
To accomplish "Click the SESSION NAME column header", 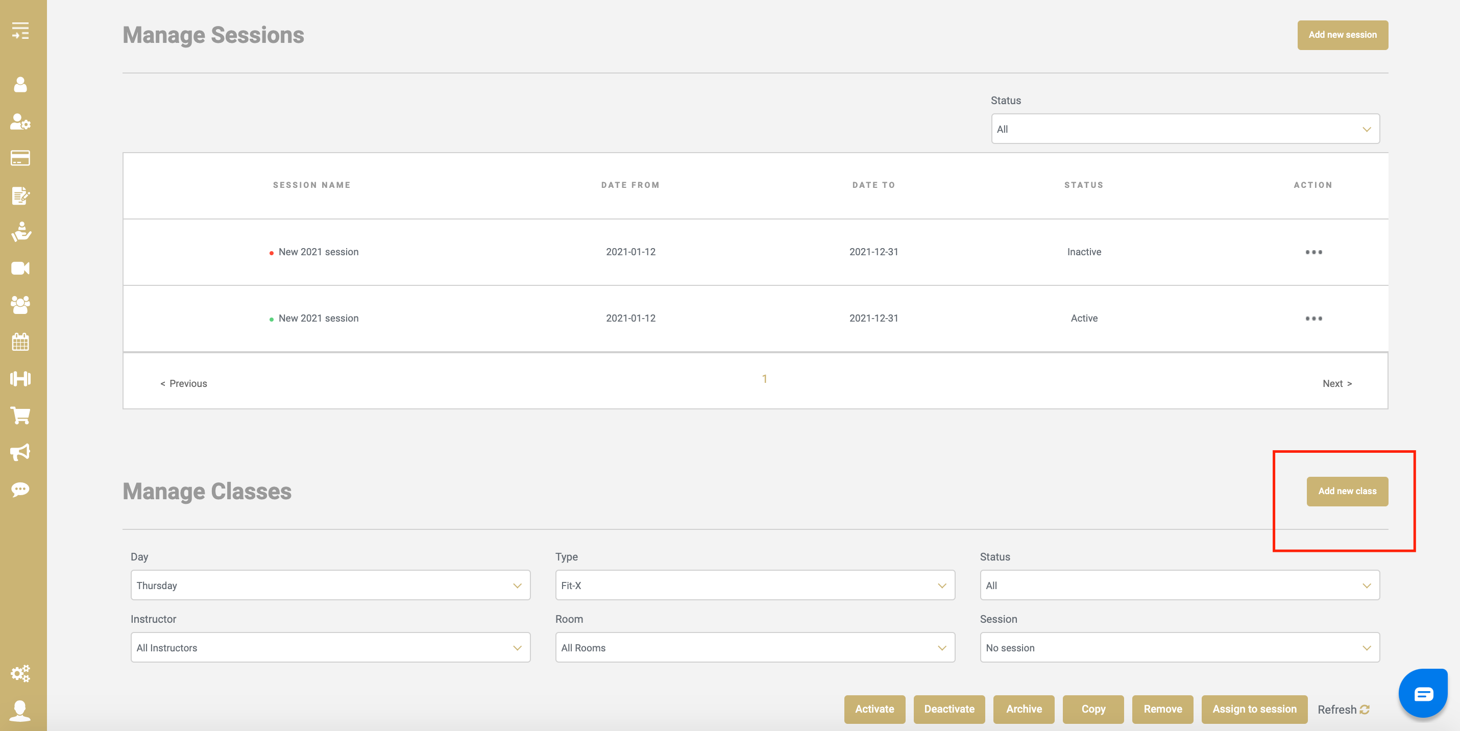I will 312,185.
